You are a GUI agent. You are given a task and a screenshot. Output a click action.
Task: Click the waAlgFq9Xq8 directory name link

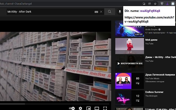point(150,11)
